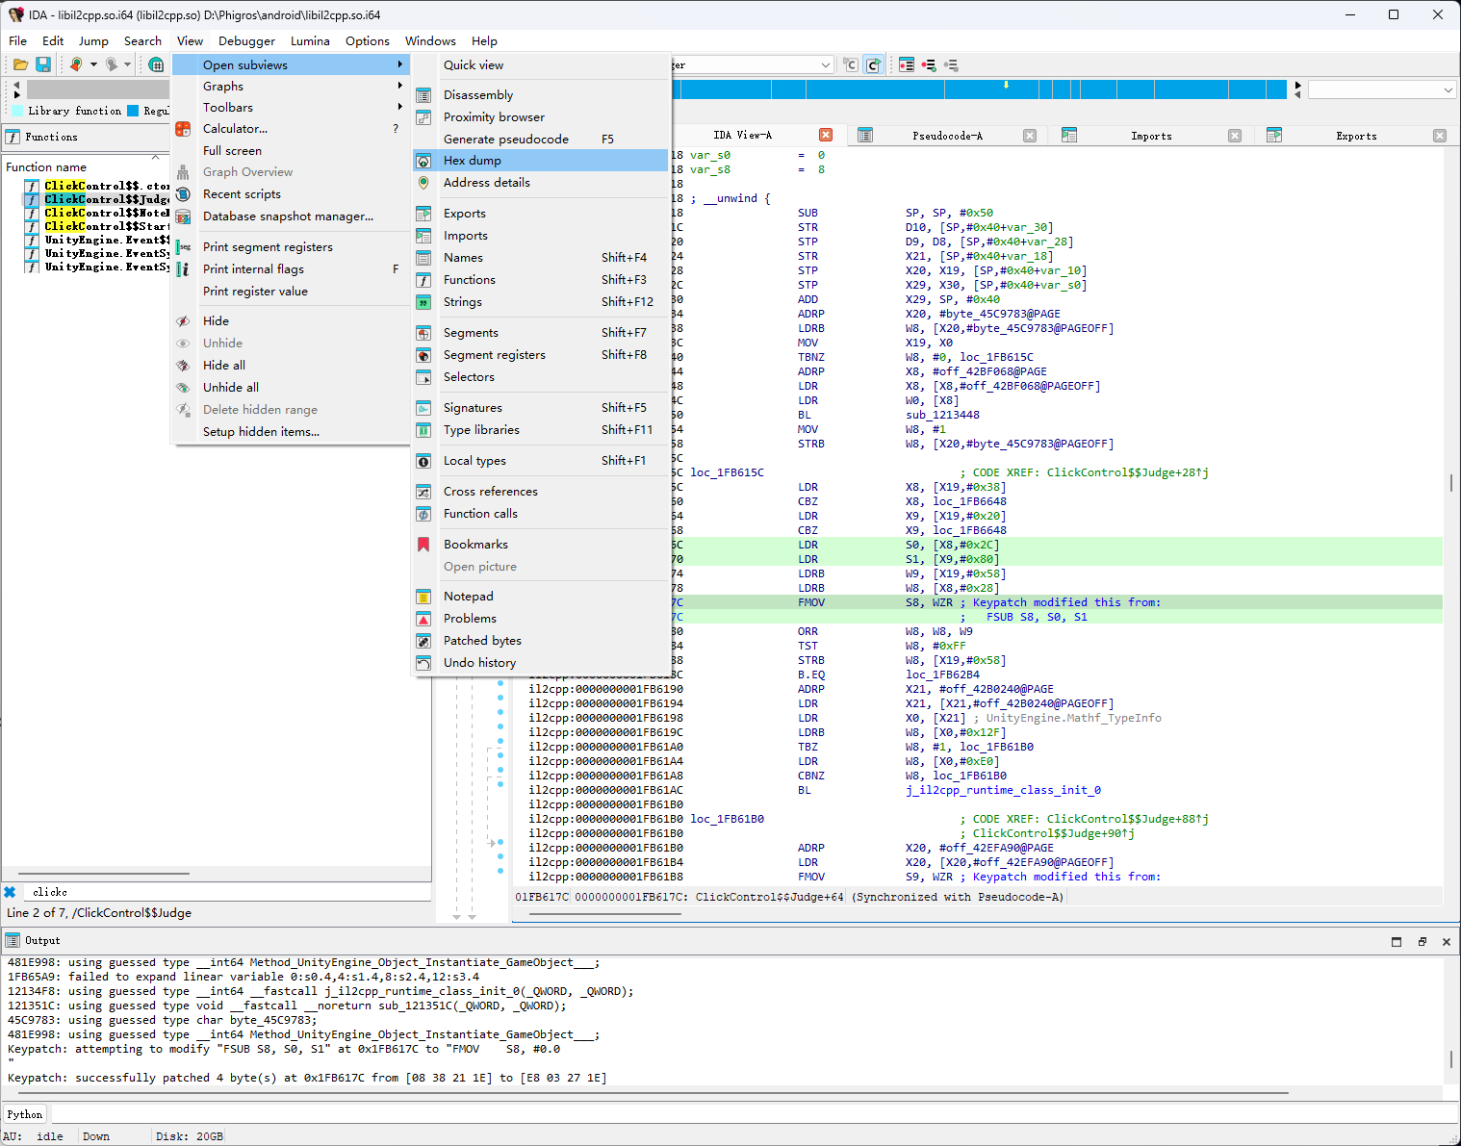Open the Lumina menu
This screenshot has height=1146, width=1461.
point(310,40)
